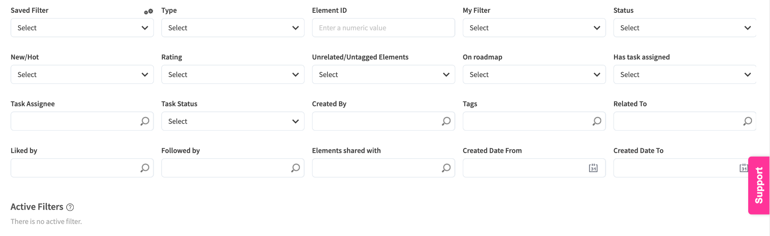Expand the Type dropdown
This screenshot has width=770, height=236.
coord(233,28)
